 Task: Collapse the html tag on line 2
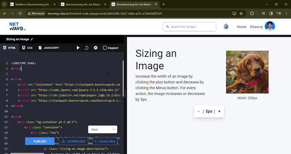pos(9,68)
